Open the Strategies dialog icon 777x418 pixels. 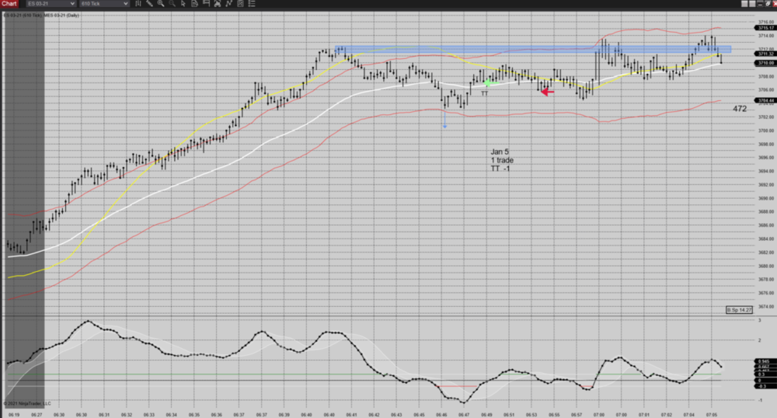coord(240,4)
